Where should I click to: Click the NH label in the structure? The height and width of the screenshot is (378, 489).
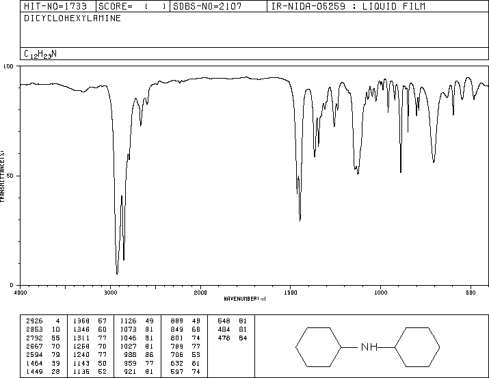coord(369,347)
